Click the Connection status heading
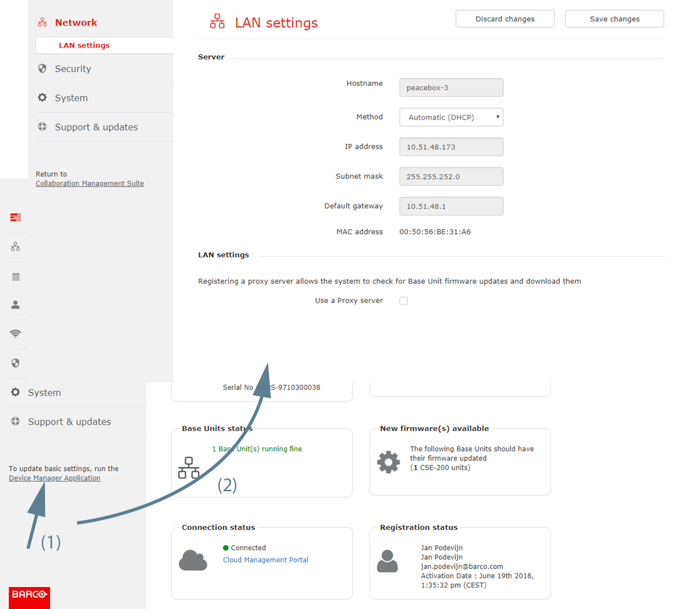679x609 pixels. point(218,527)
